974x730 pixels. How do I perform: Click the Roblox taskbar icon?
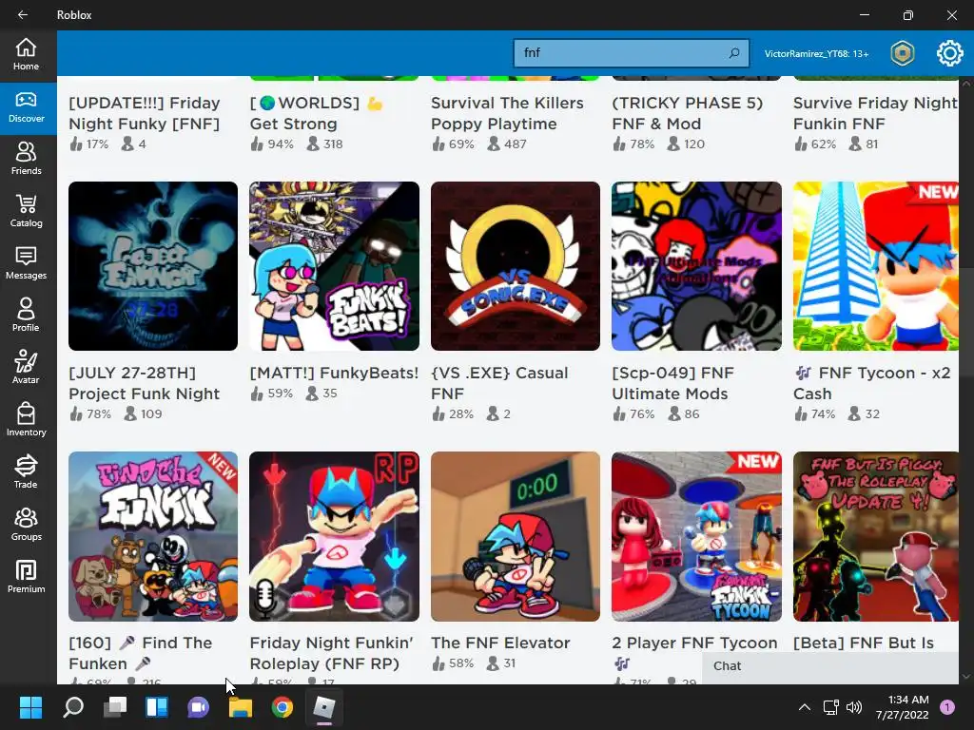click(x=324, y=707)
